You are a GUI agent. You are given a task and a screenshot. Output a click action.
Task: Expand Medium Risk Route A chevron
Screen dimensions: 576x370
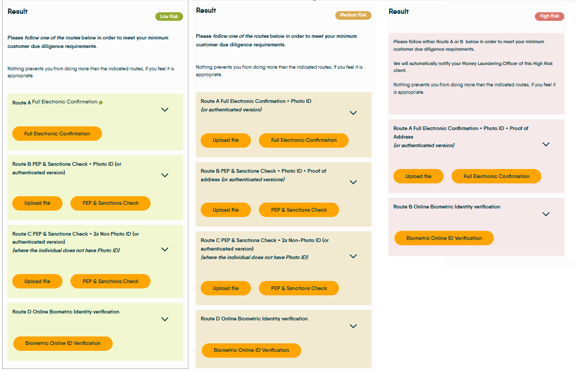coord(353,113)
